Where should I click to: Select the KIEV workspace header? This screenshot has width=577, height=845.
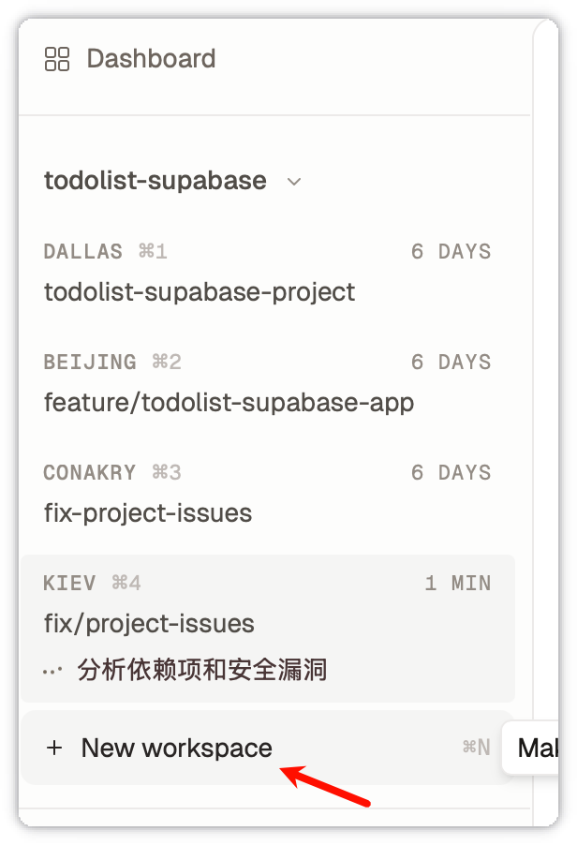70,583
